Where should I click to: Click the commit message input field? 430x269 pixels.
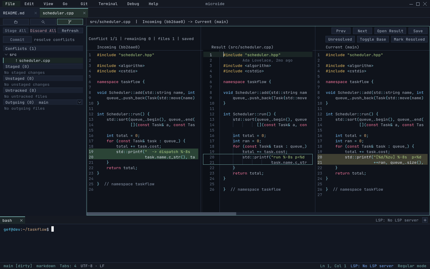click(x=57, y=40)
